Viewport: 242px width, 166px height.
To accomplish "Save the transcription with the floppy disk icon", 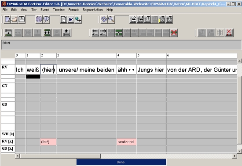I will [x=22, y=20].
